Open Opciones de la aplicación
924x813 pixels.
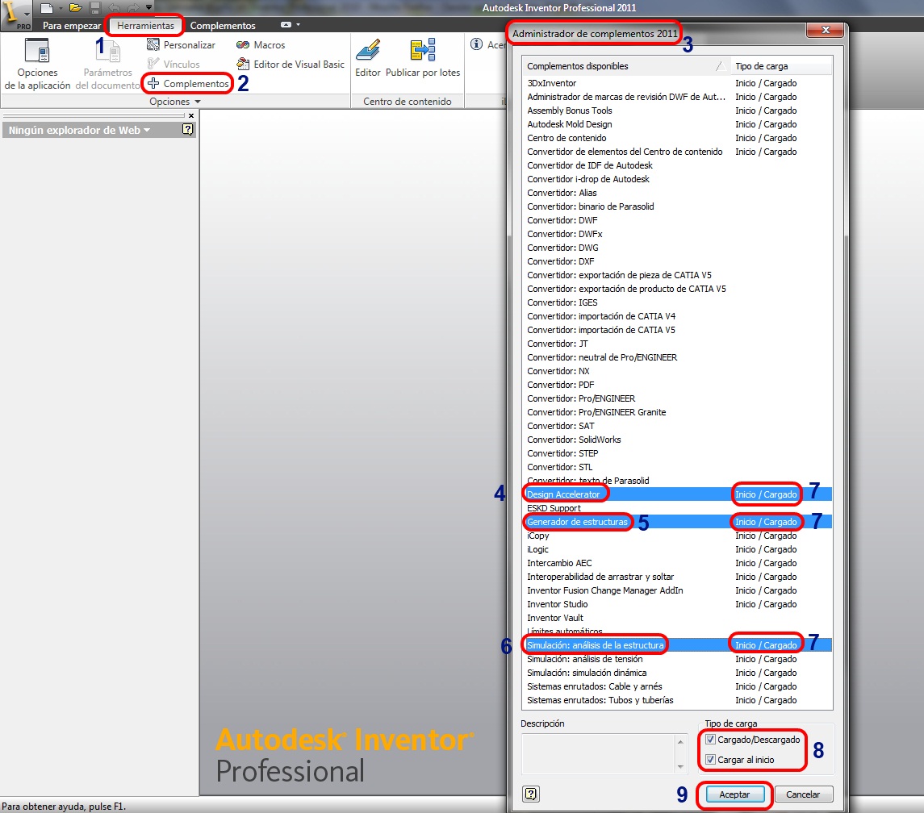[37, 65]
